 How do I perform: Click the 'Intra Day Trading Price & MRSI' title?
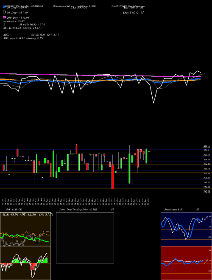[86, 210]
